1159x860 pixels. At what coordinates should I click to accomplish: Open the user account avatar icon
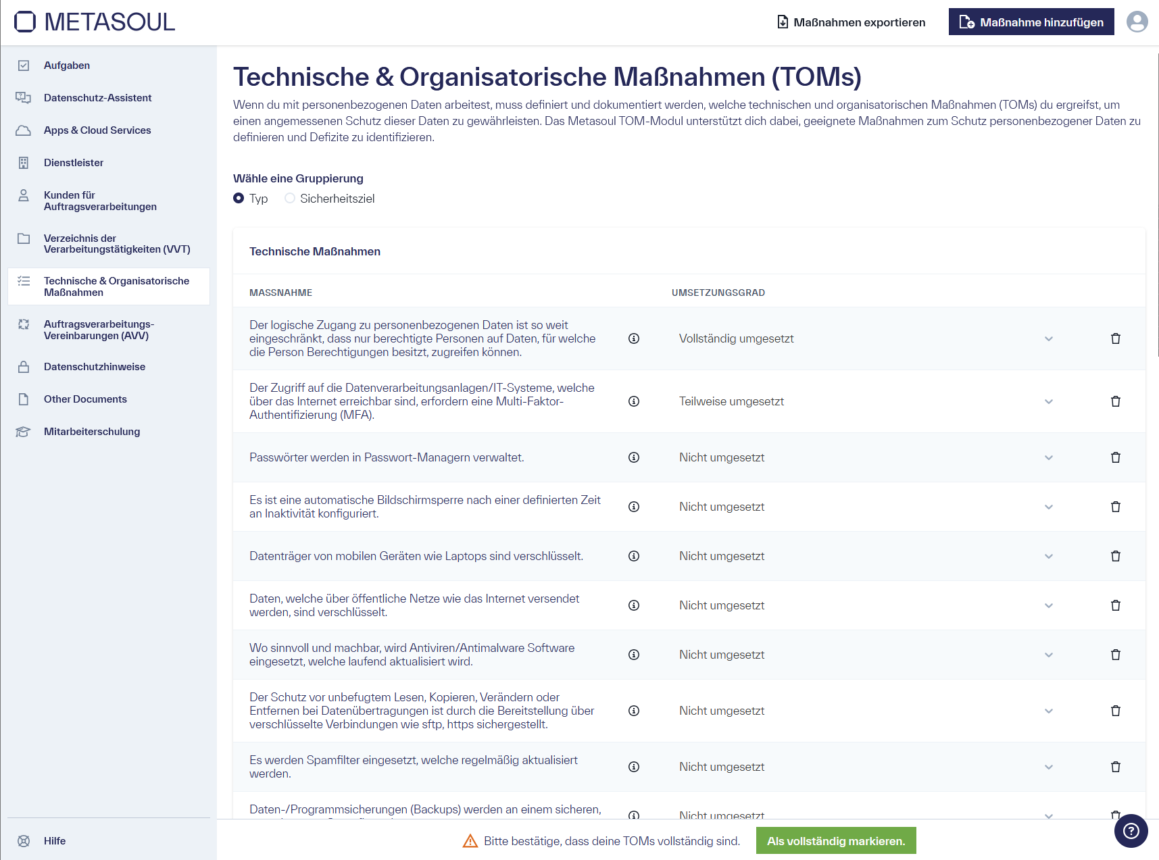point(1137,22)
